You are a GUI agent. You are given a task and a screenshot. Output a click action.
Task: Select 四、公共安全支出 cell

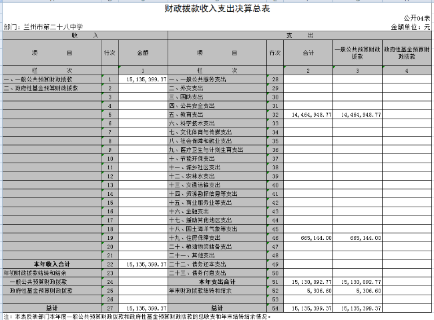tap(217, 106)
